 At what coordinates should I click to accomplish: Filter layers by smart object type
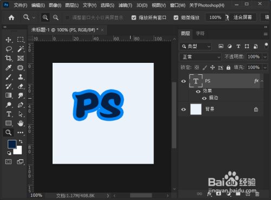tap(255, 47)
